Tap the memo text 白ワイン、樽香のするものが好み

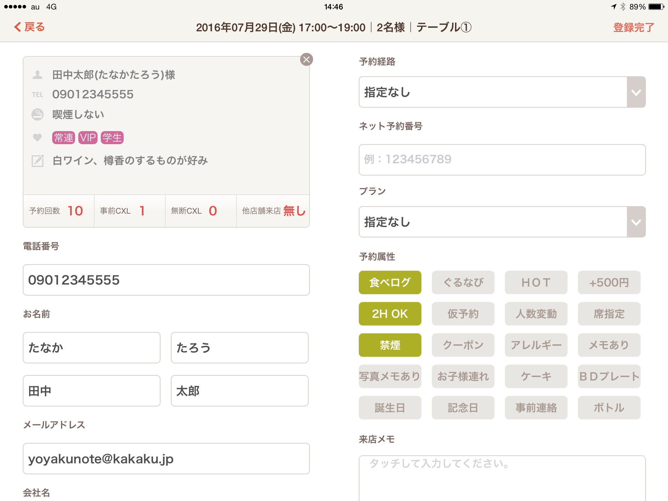(130, 160)
